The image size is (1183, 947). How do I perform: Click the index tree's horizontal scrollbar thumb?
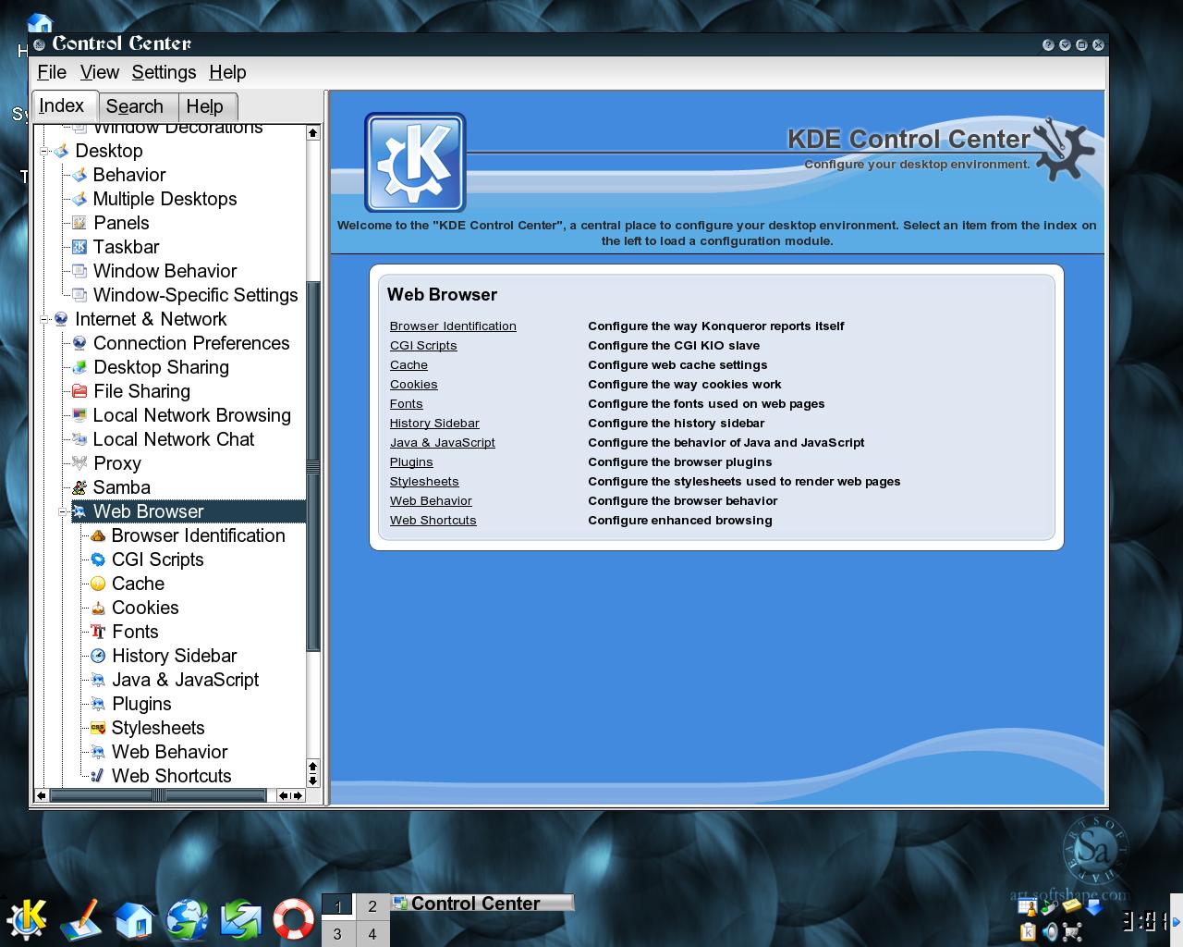pyautogui.click(x=158, y=795)
